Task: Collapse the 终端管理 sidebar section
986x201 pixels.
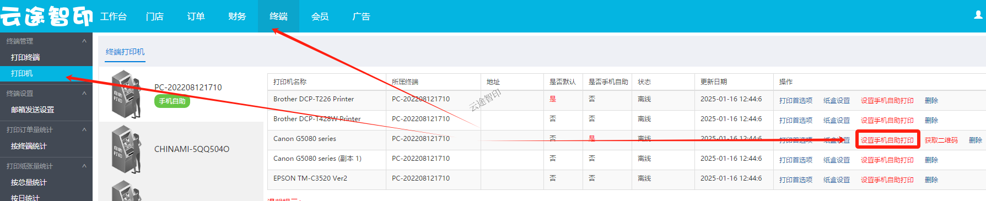Action: pos(84,41)
